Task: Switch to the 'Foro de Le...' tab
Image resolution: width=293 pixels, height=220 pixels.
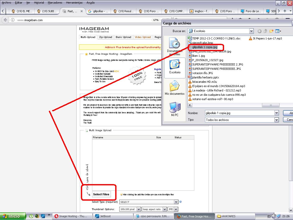Action: coord(251,11)
